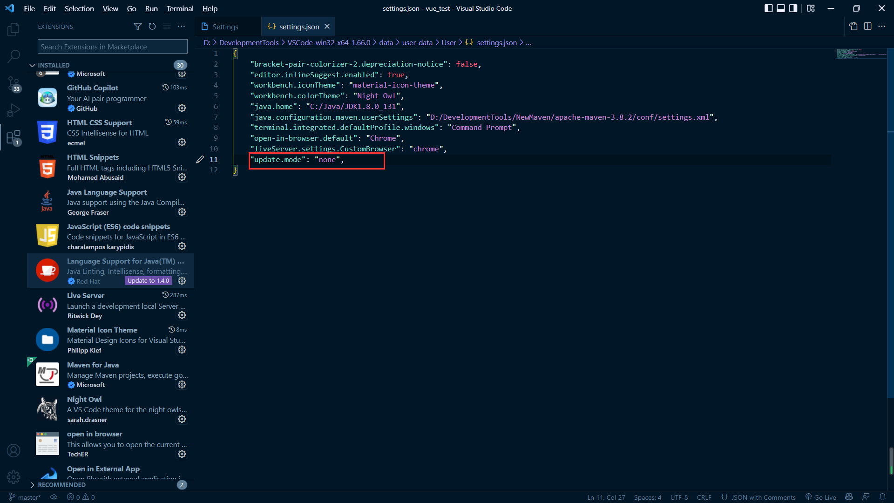Click the edit pencil beside line 11
This screenshot has height=503, width=894.
(200, 160)
